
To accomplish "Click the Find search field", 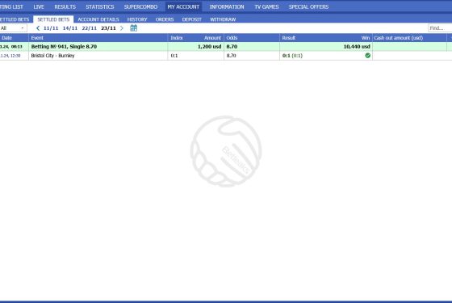I will tap(440, 28).
